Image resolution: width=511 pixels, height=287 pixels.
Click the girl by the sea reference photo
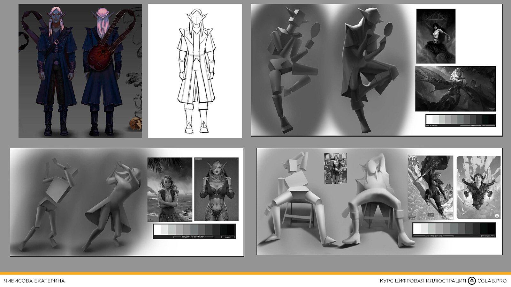click(170, 189)
